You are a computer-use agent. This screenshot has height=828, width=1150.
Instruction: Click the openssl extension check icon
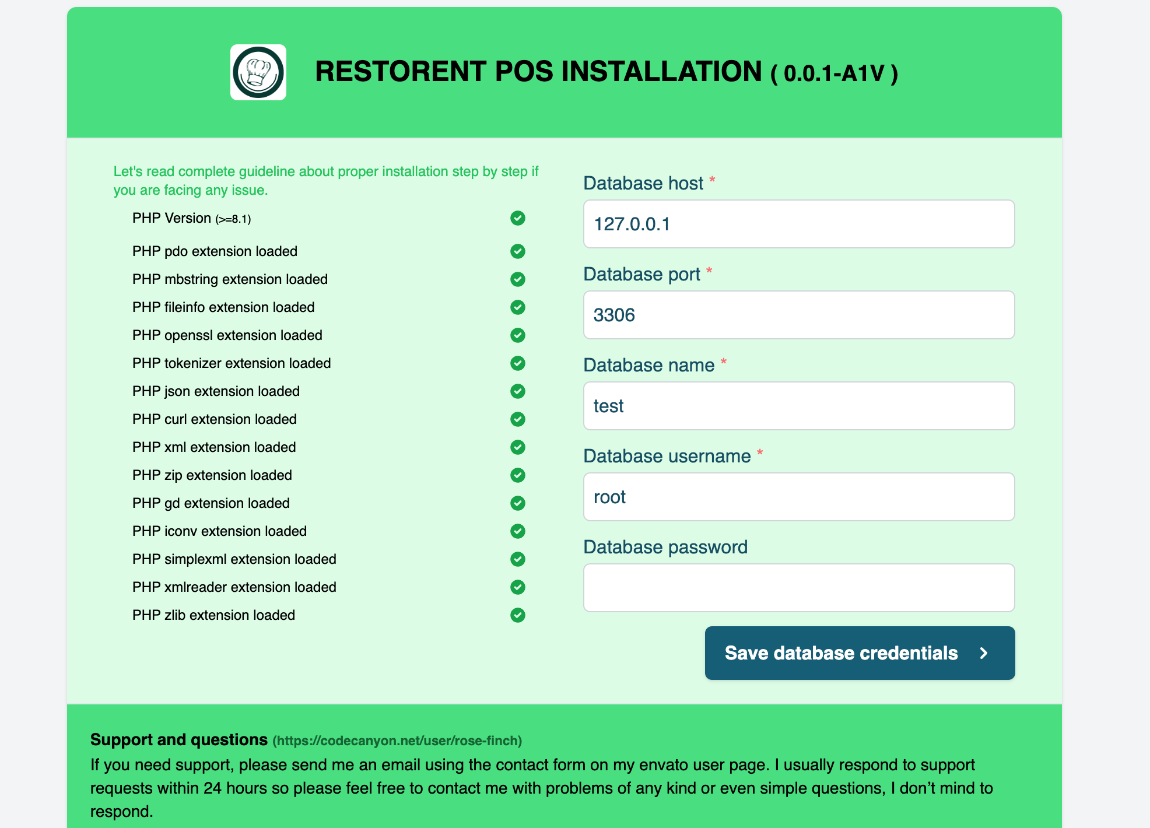click(x=517, y=335)
